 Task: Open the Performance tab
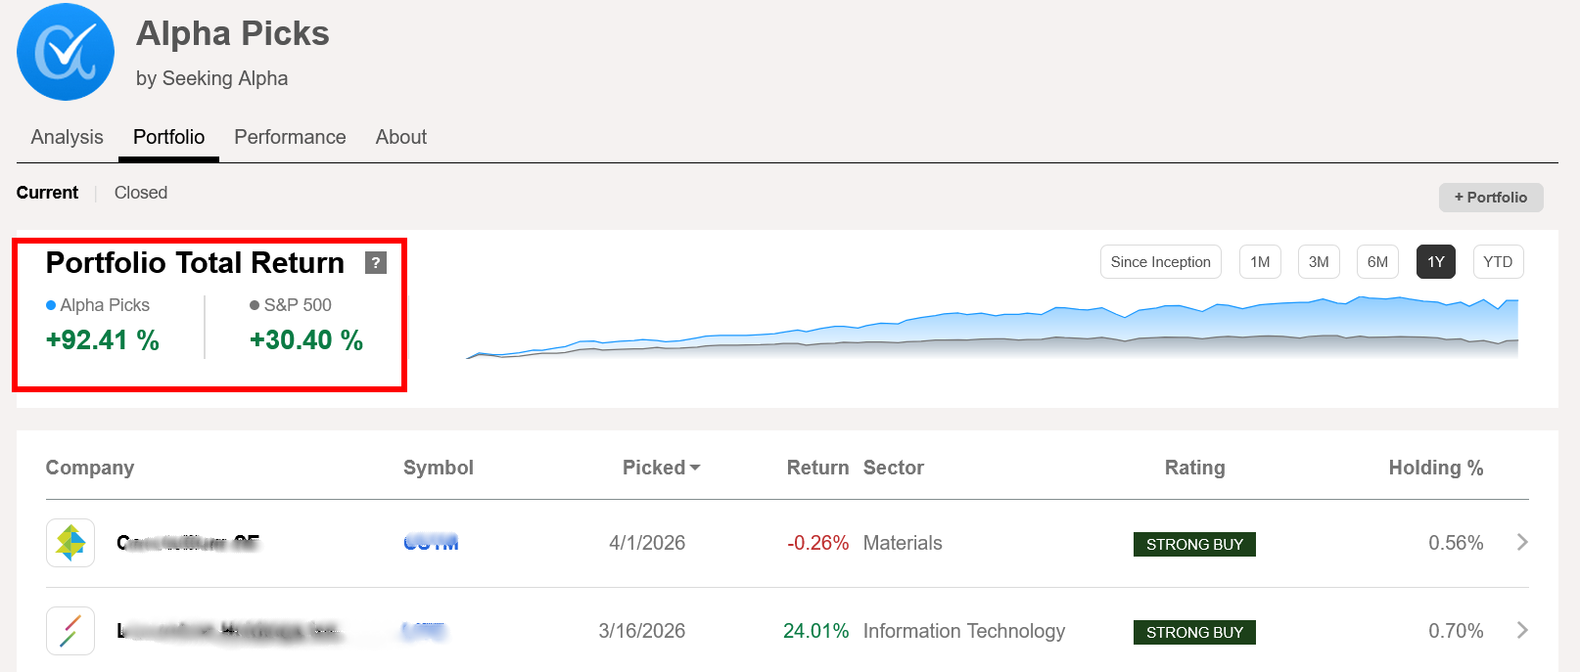tap(290, 137)
